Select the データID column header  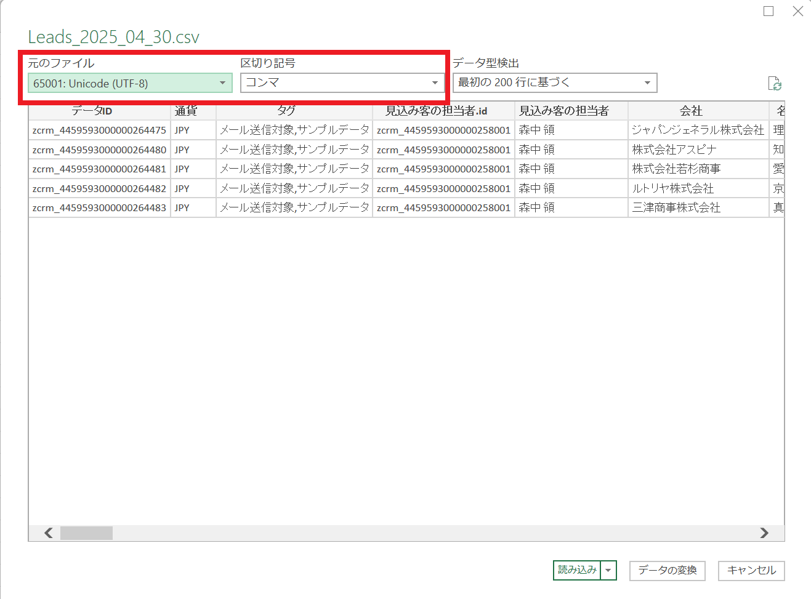click(x=99, y=111)
